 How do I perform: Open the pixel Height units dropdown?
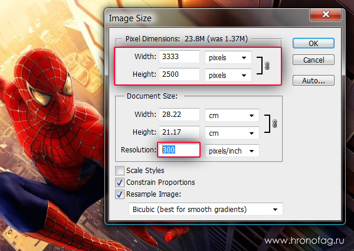click(228, 76)
